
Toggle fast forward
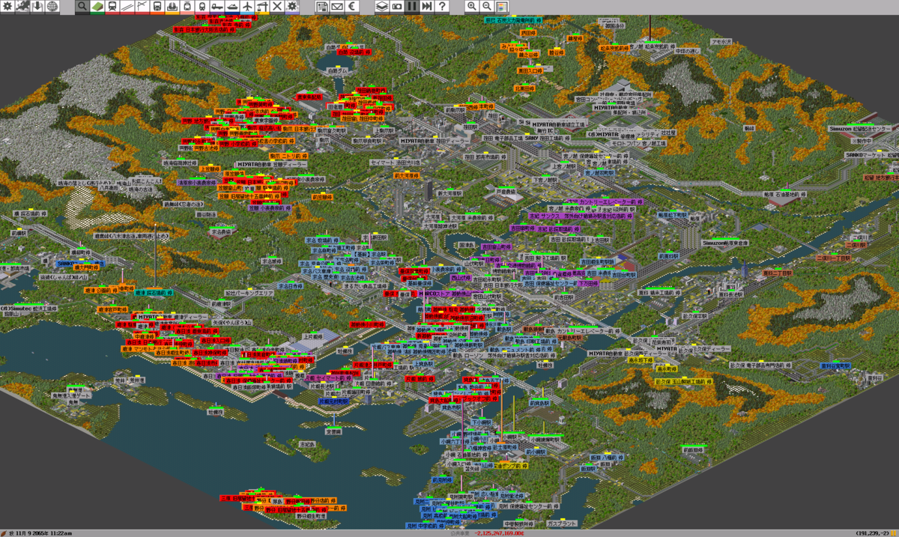(x=426, y=7)
